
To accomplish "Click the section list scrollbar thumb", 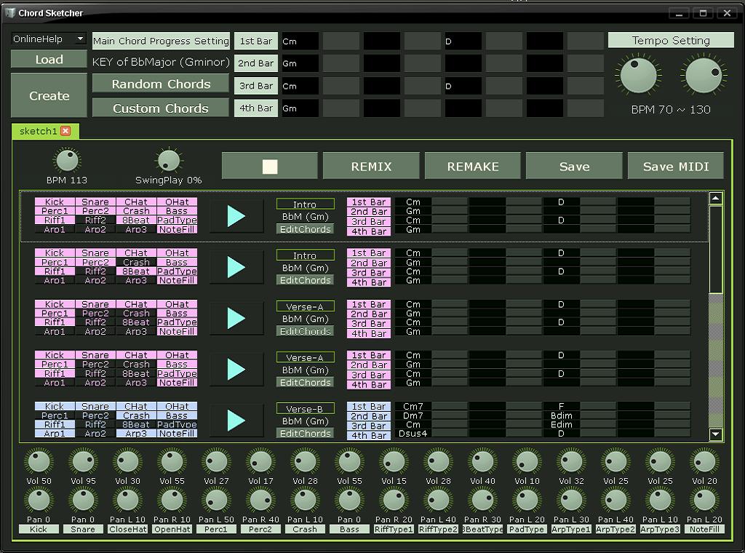I will (716, 249).
